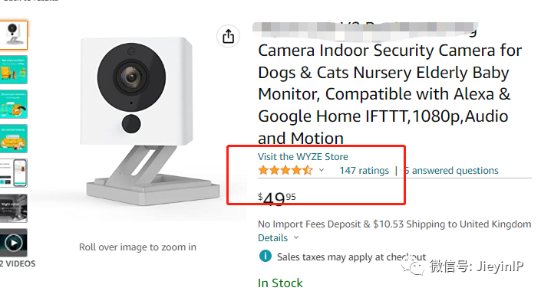Click the share icon above product image
541x291 pixels.
(x=228, y=36)
